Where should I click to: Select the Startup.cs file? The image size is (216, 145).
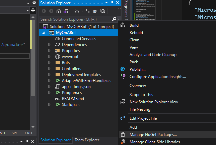pyautogui.click(x=71, y=105)
